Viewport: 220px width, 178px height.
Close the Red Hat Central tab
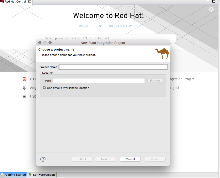29,2
